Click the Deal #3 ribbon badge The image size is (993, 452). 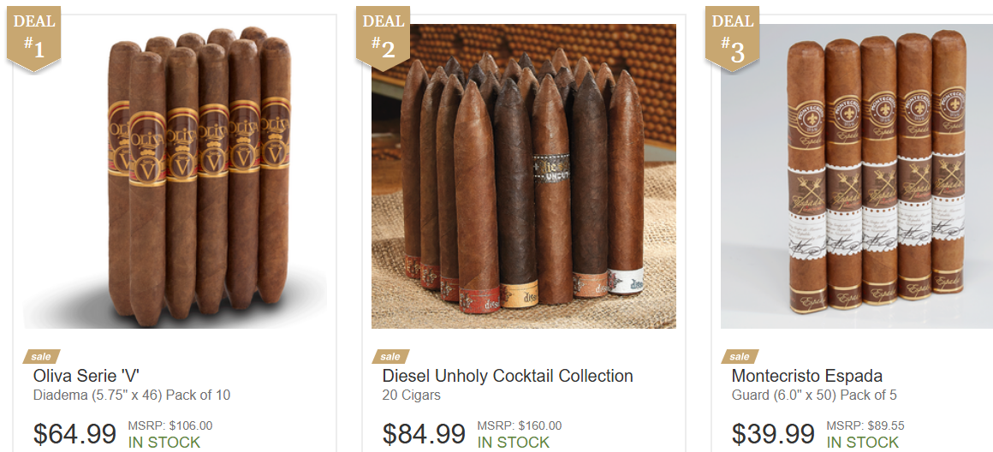732,38
